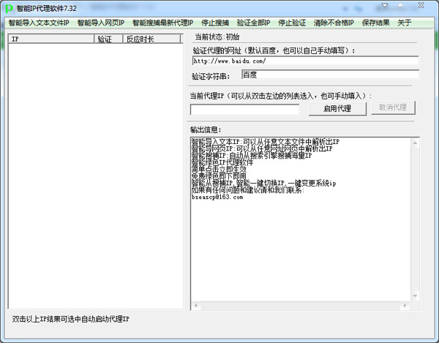Click the output box scroll-left arrow
Screen dimensions: 439x343
195,306
